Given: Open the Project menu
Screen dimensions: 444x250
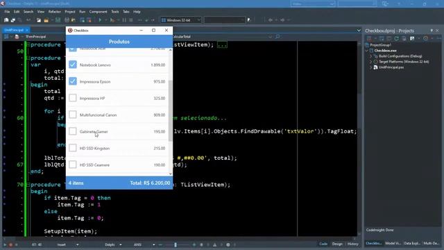Looking at the screenshot, I should pos(70,12).
